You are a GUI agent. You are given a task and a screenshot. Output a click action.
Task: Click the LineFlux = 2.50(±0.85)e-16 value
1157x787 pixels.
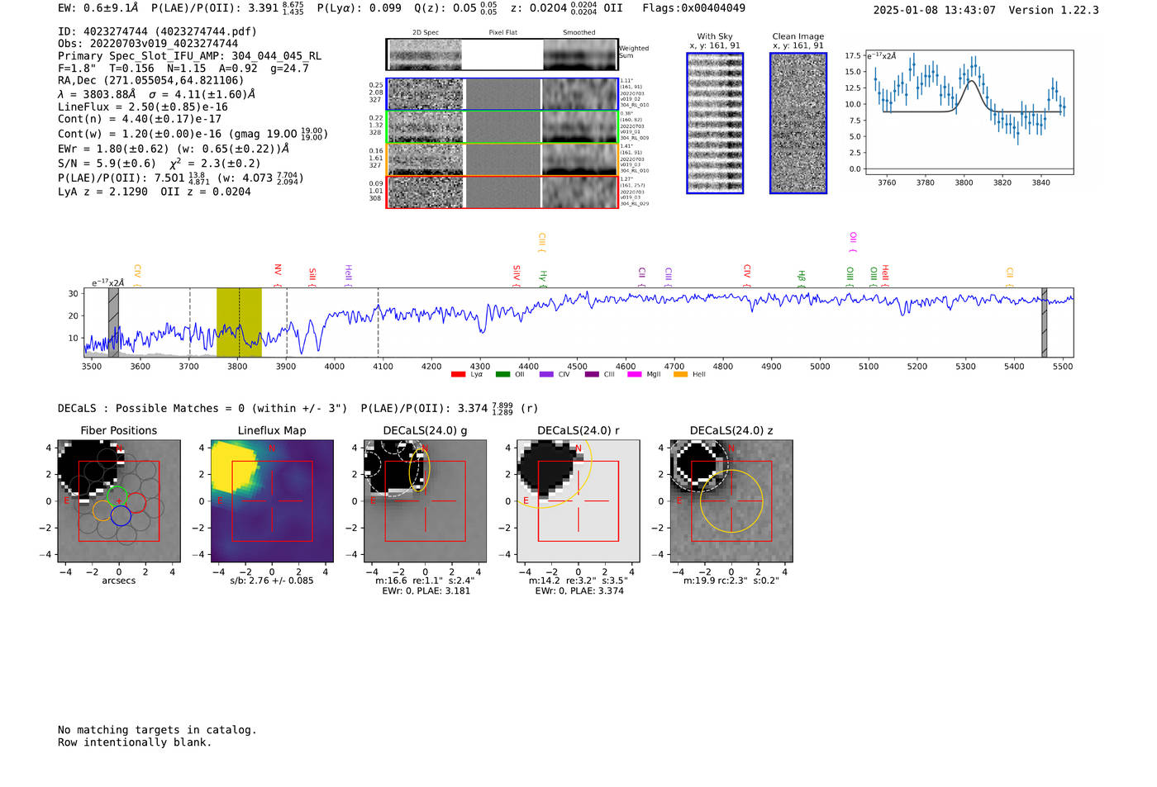[x=143, y=107]
